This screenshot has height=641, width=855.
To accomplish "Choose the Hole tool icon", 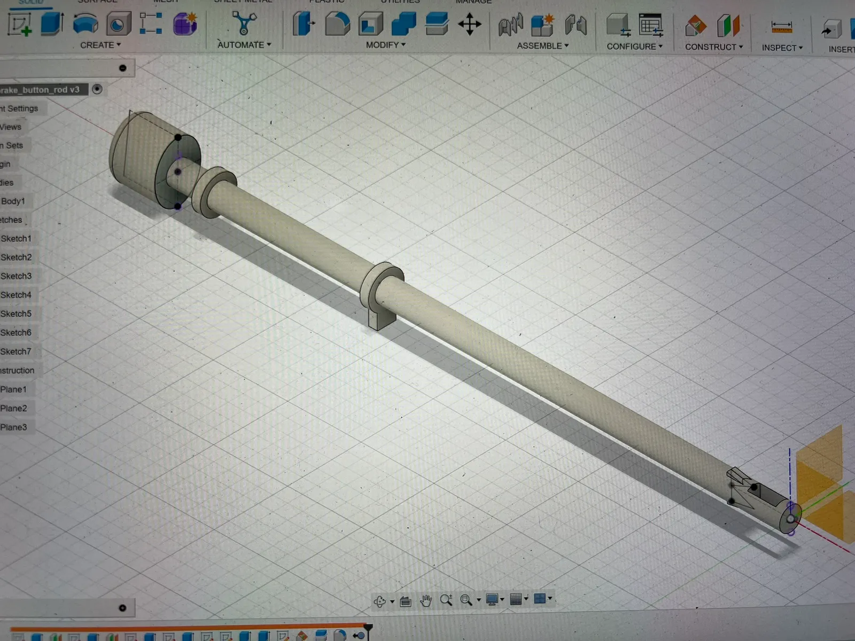I will [x=119, y=24].
